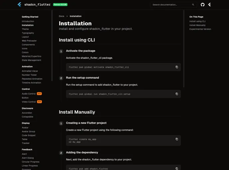Copy the 'shadcn_flutter_cli:setup' run command
Viewport: 229px width, 170px height.
coord(177,94)
